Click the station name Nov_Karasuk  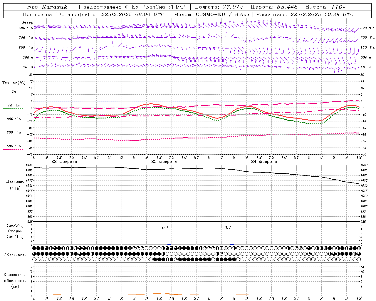pyautogui.click(x=47, y=7)
